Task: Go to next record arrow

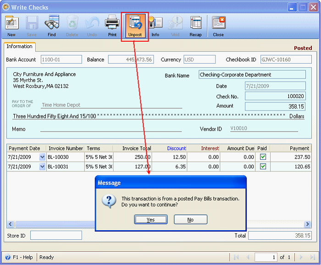Action: [x=301, y=257]
